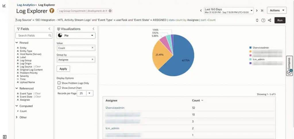The image size is (294, 139).
Task: Select the Problem Priority field
Action: click(29, 73)
